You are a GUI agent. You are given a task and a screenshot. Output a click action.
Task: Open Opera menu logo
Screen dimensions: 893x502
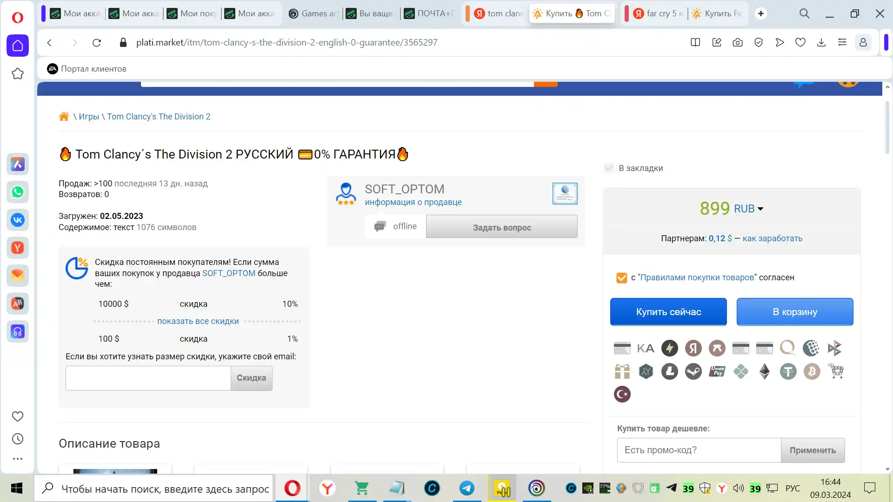18,18
